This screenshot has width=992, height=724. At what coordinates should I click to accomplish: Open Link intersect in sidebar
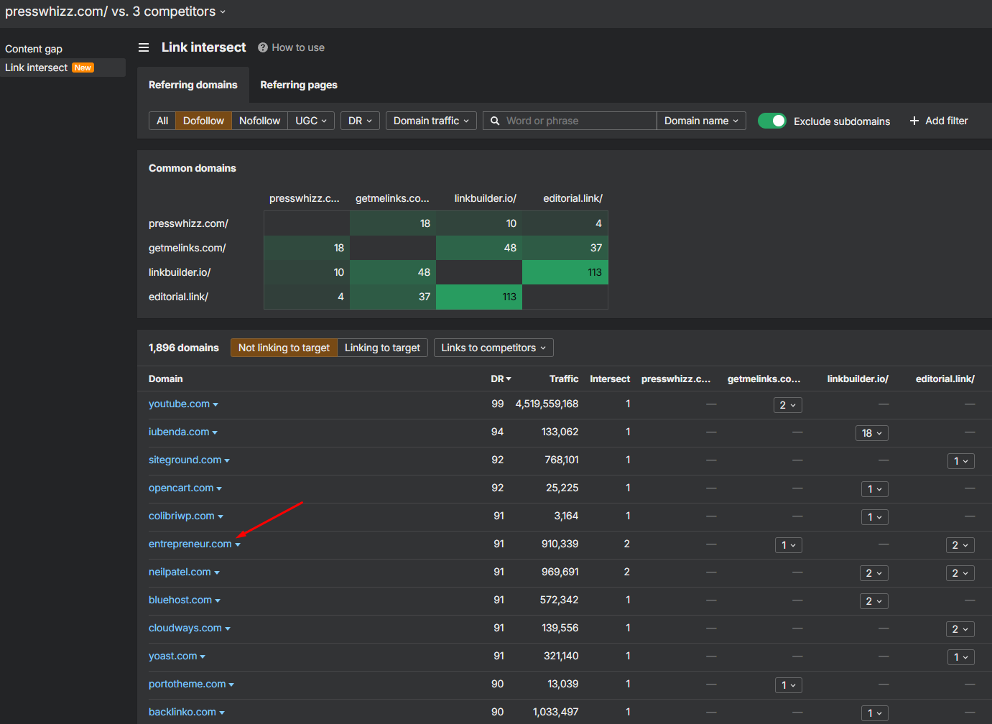click(x=37, y=68)
